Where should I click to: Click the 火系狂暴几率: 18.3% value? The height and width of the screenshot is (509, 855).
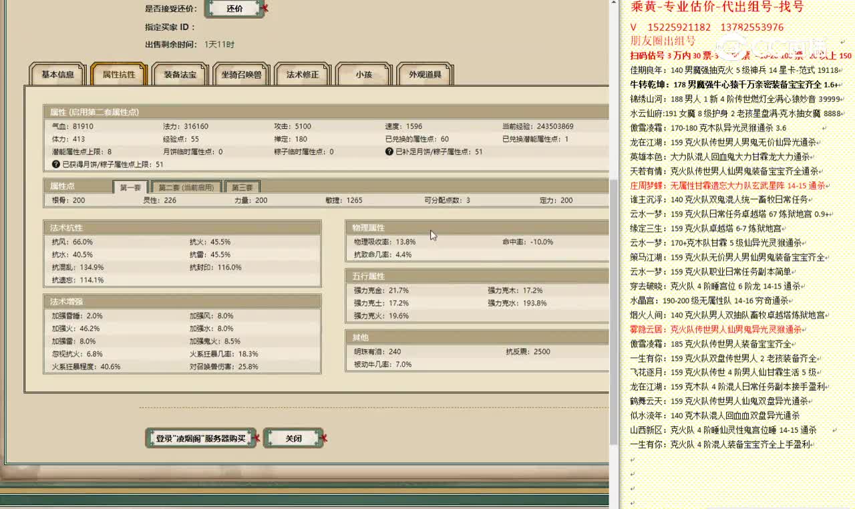[x=224, y=354]
